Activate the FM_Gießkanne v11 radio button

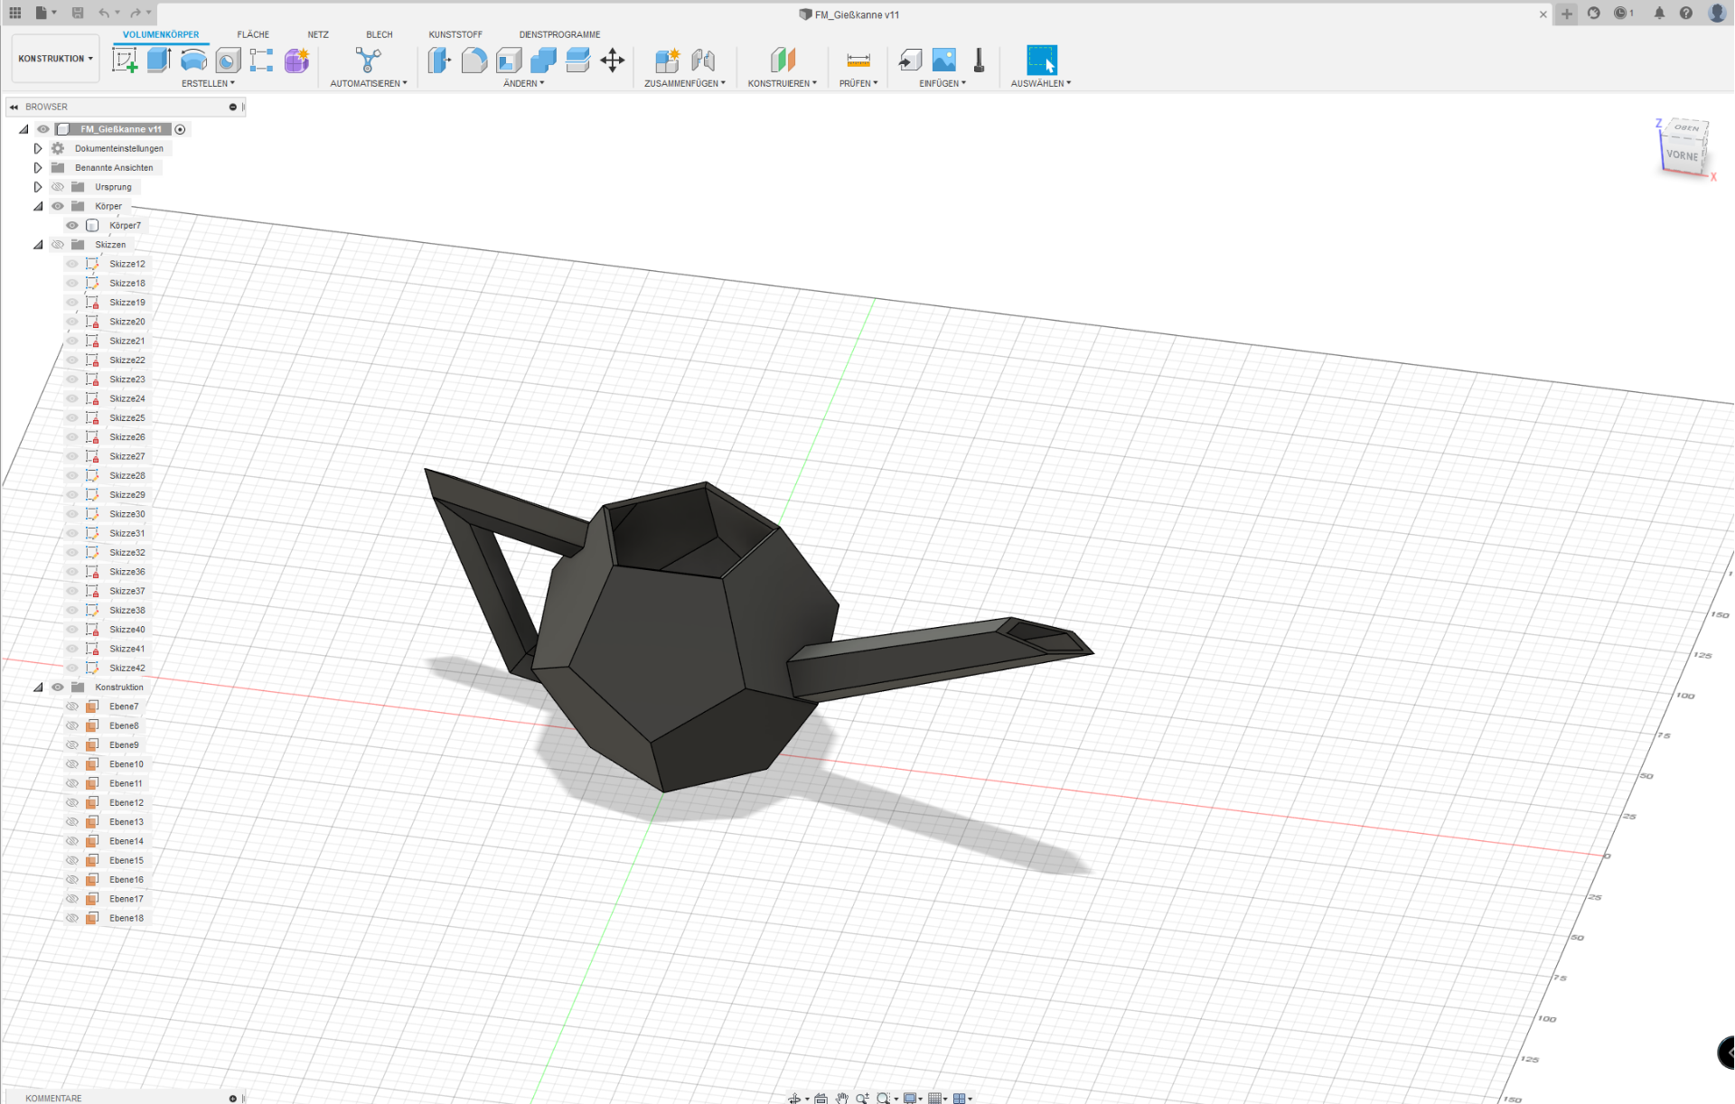click(180, 129)
